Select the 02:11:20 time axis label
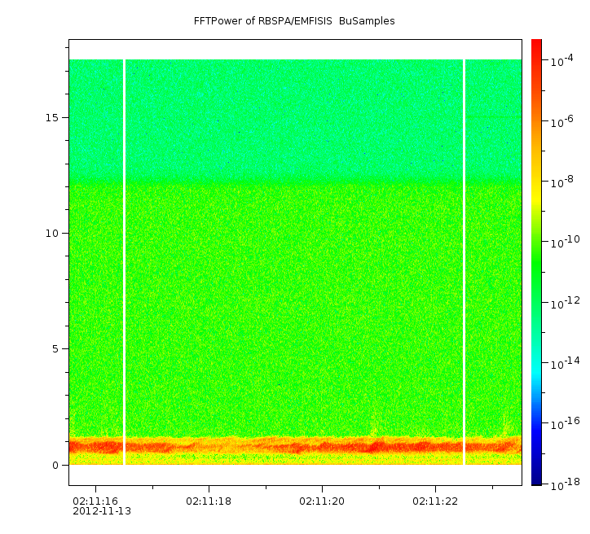This screenshot has height=534, width=590. click(322, 501)
